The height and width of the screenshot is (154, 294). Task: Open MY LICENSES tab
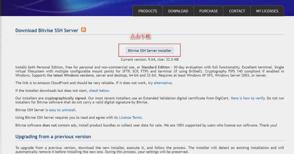click(x=267, y=11)
